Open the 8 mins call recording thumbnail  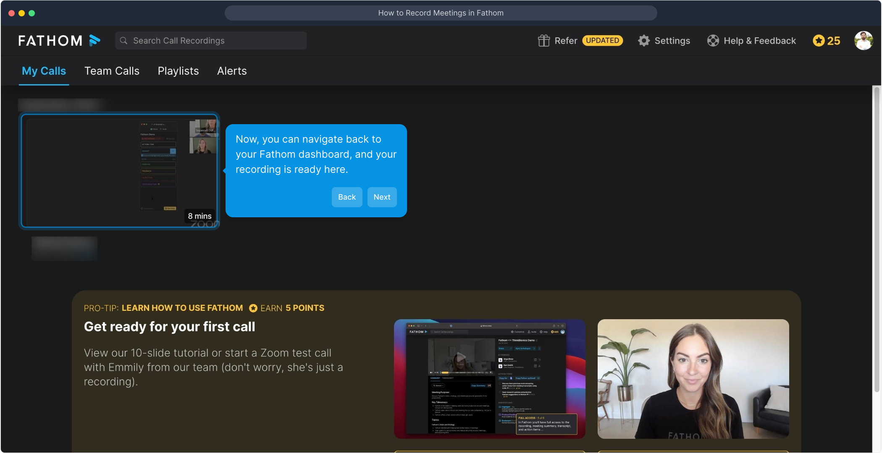(x=120, y=171)
